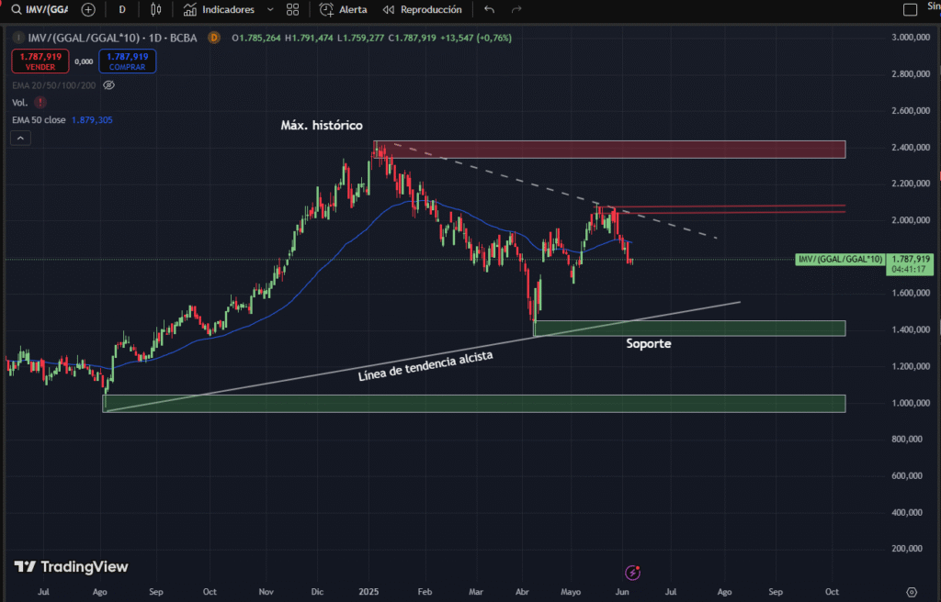Open chart settings gear near time axis
Viewport: 941px width, 602px height.
(912, 592)
